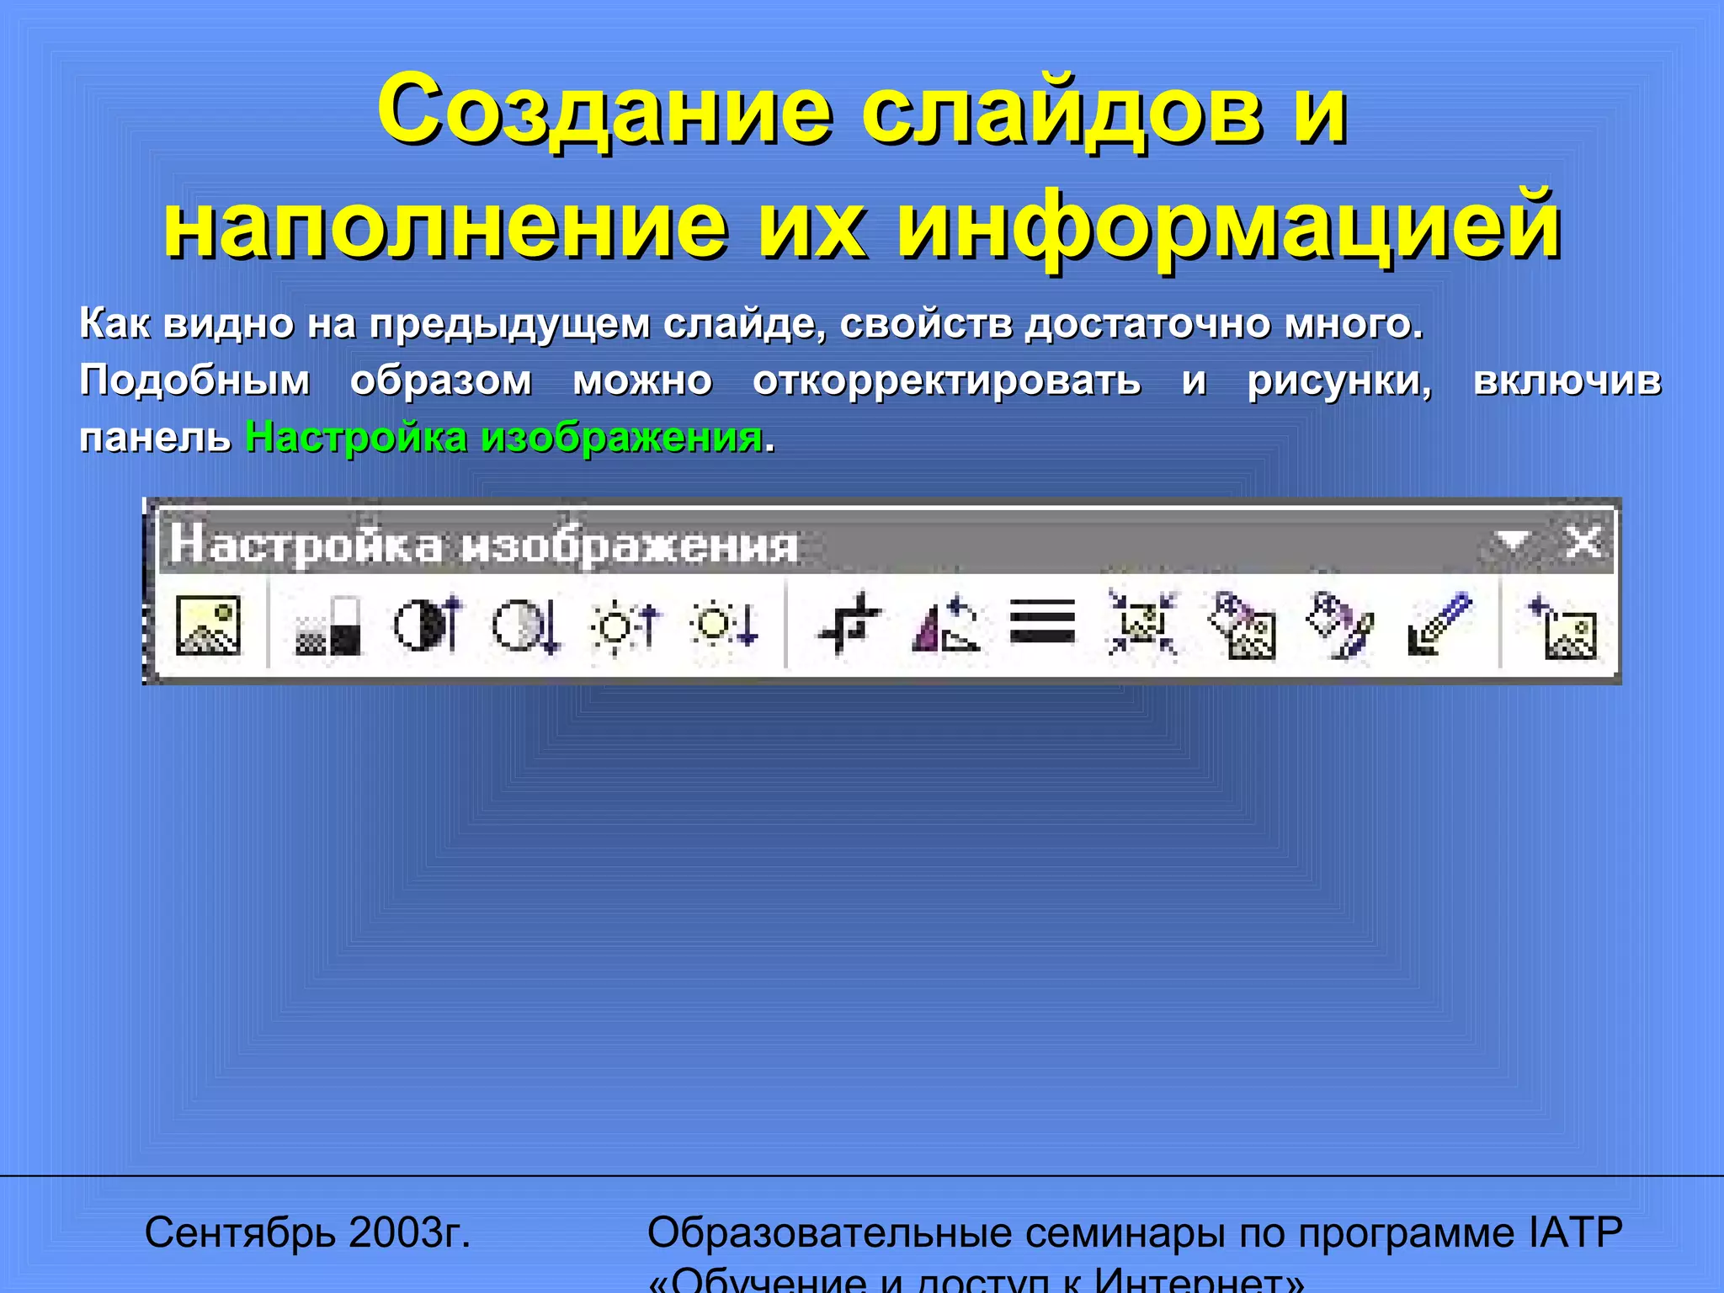Screen dimensions: 1724x1293
Task: Click the Less Brightness sun icon
Action: 724,625
